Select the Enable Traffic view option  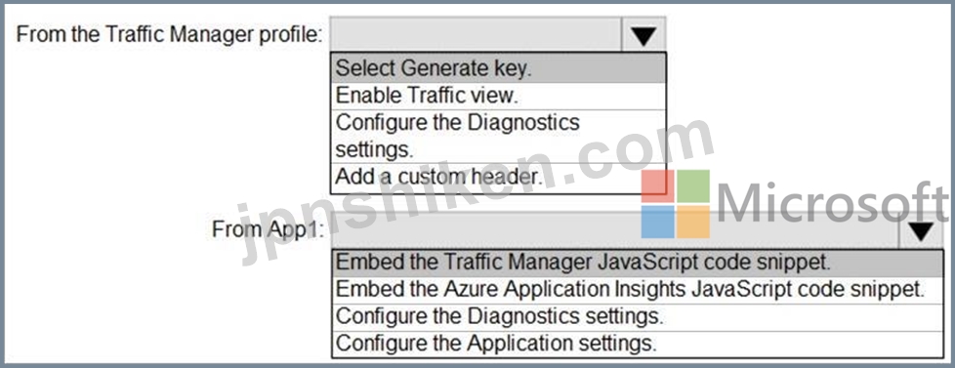point(498,96)
